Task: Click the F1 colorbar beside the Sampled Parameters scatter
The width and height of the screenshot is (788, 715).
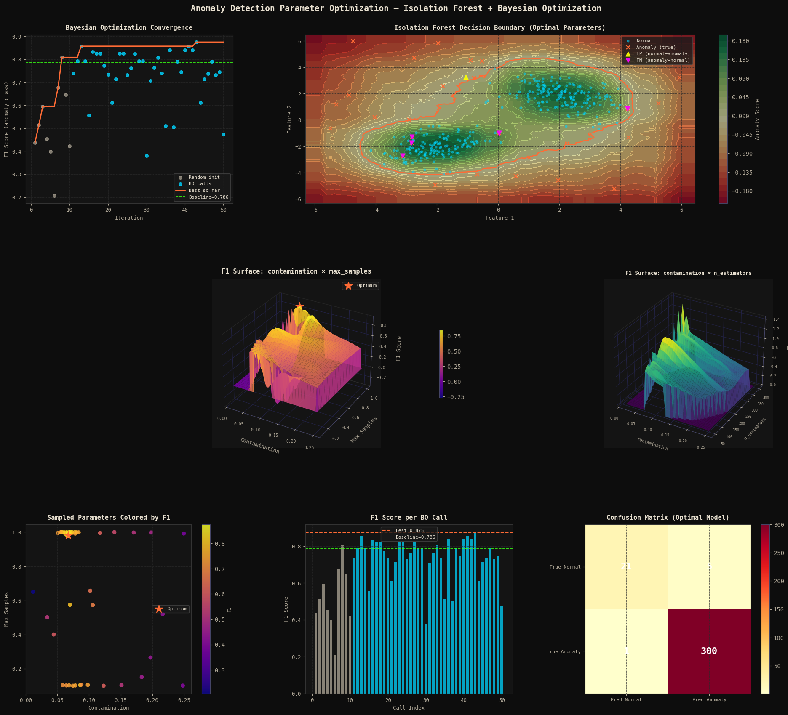Action: coord(206,609)
